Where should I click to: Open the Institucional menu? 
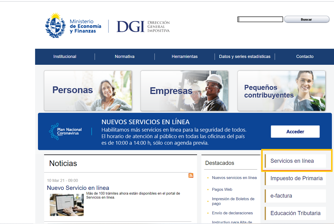(65, 57)
